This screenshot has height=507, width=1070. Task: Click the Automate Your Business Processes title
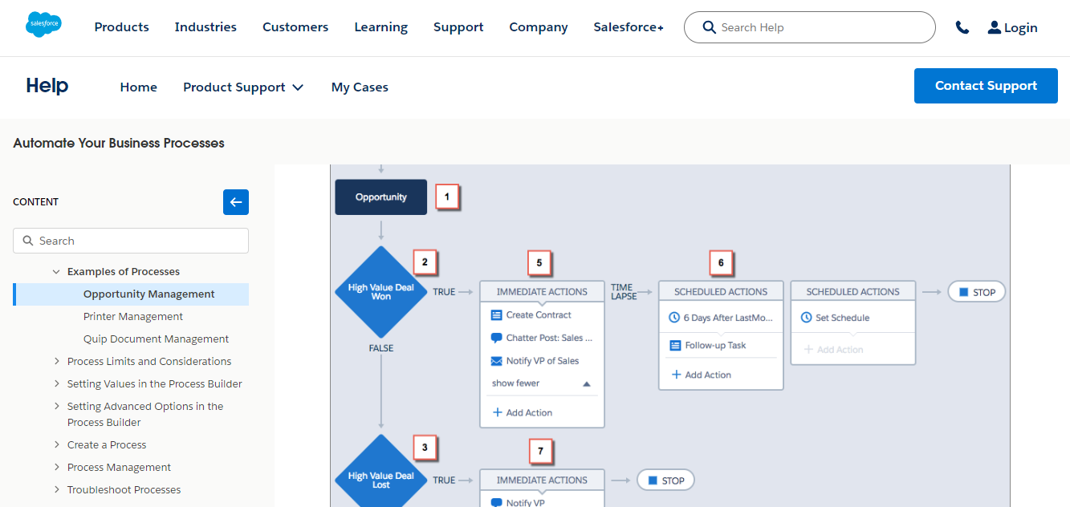point(119,144)
